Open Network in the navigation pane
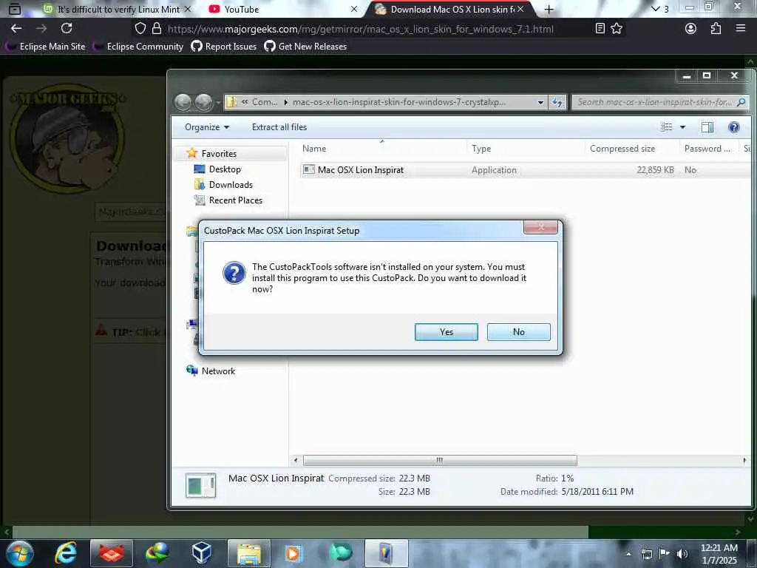 pyautogui.click(x=218, y=371)
